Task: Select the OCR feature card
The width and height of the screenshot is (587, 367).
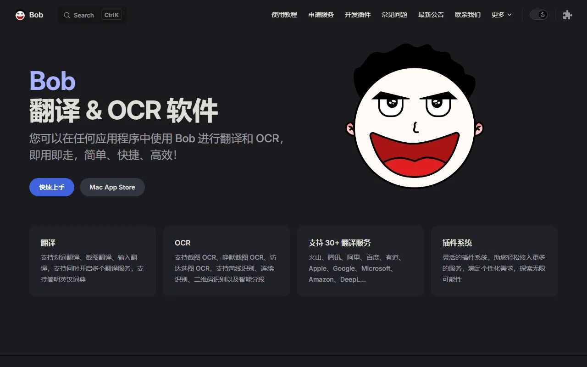Action: [x=226, y=261]
